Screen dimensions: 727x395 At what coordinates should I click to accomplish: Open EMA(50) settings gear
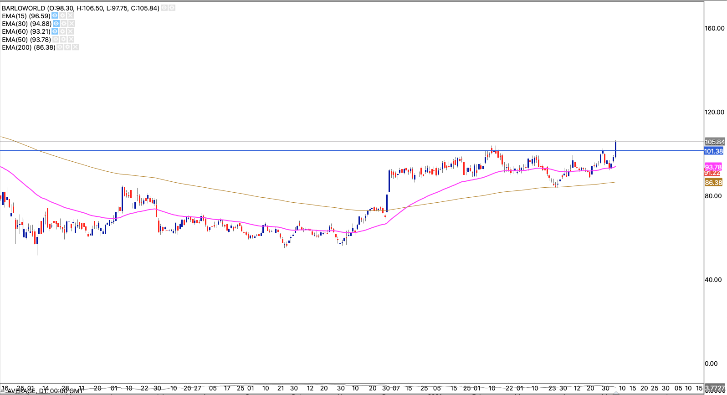[x=63, y=40]
